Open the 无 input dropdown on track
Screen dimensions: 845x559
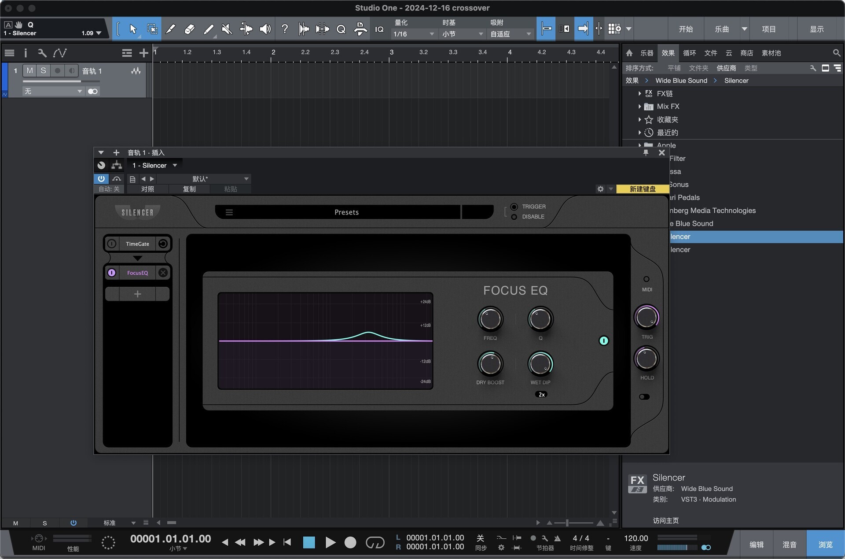(53, 91)
